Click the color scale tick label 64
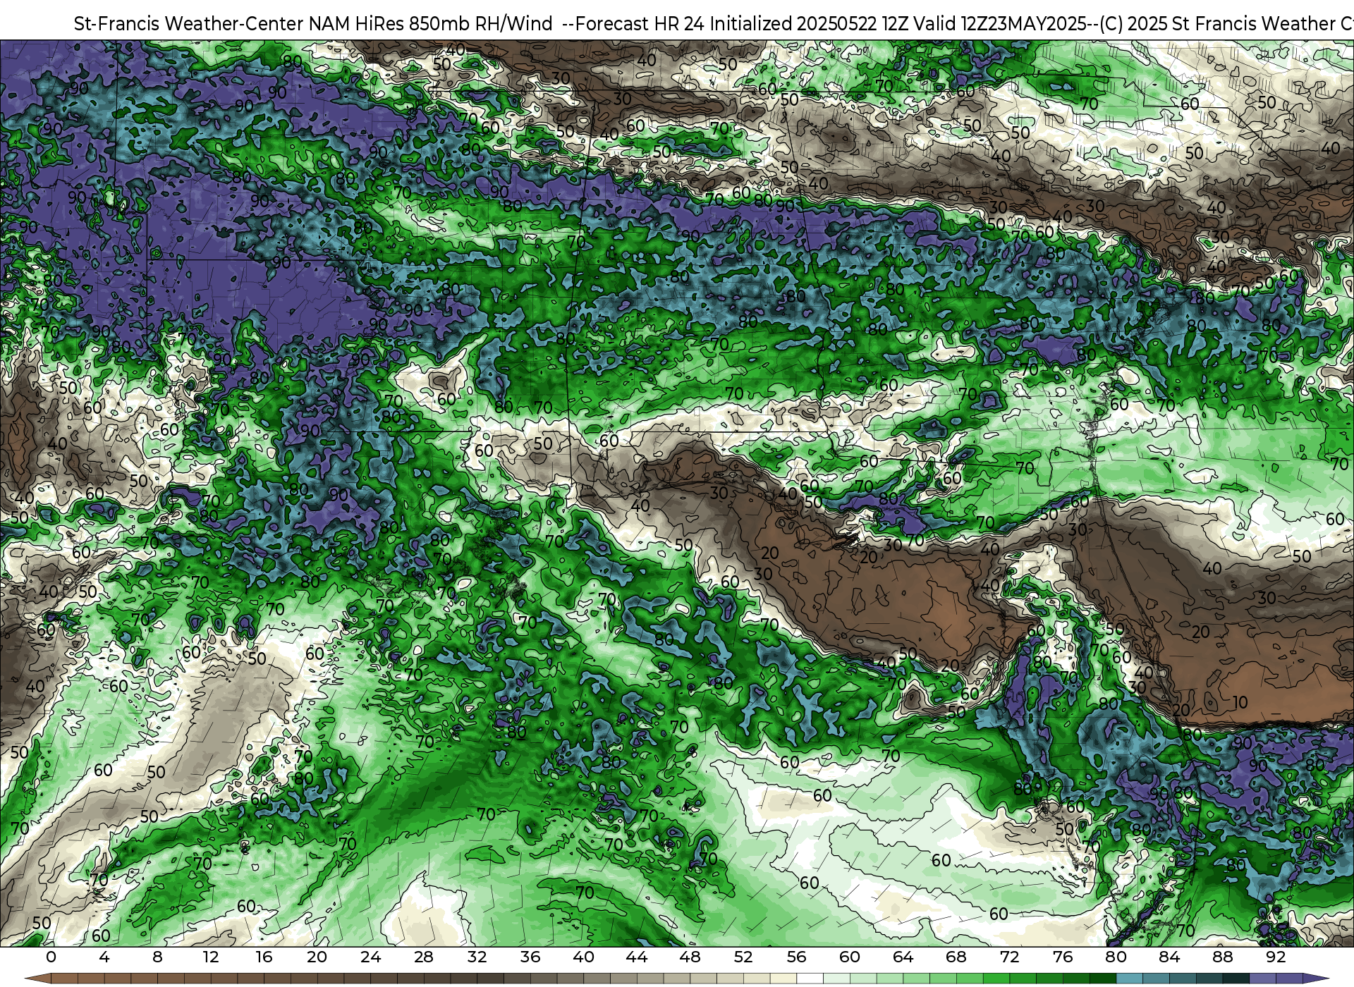1354x987 pixels. click(903, 957)
